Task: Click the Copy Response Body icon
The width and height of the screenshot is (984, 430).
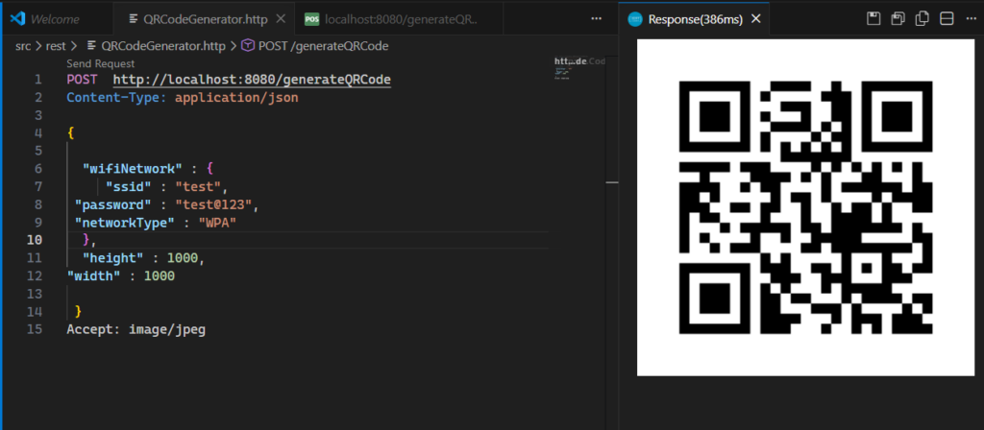Action: click(x=922, y=19)
